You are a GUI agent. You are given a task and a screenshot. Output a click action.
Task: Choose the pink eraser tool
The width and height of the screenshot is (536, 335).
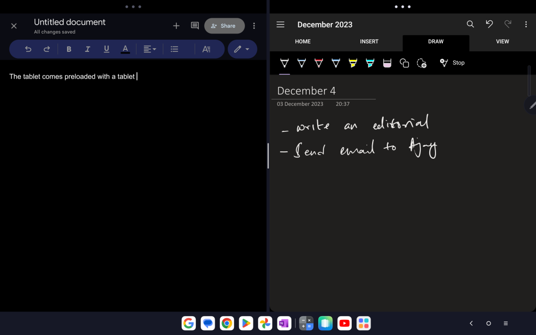tap(387, 63)
